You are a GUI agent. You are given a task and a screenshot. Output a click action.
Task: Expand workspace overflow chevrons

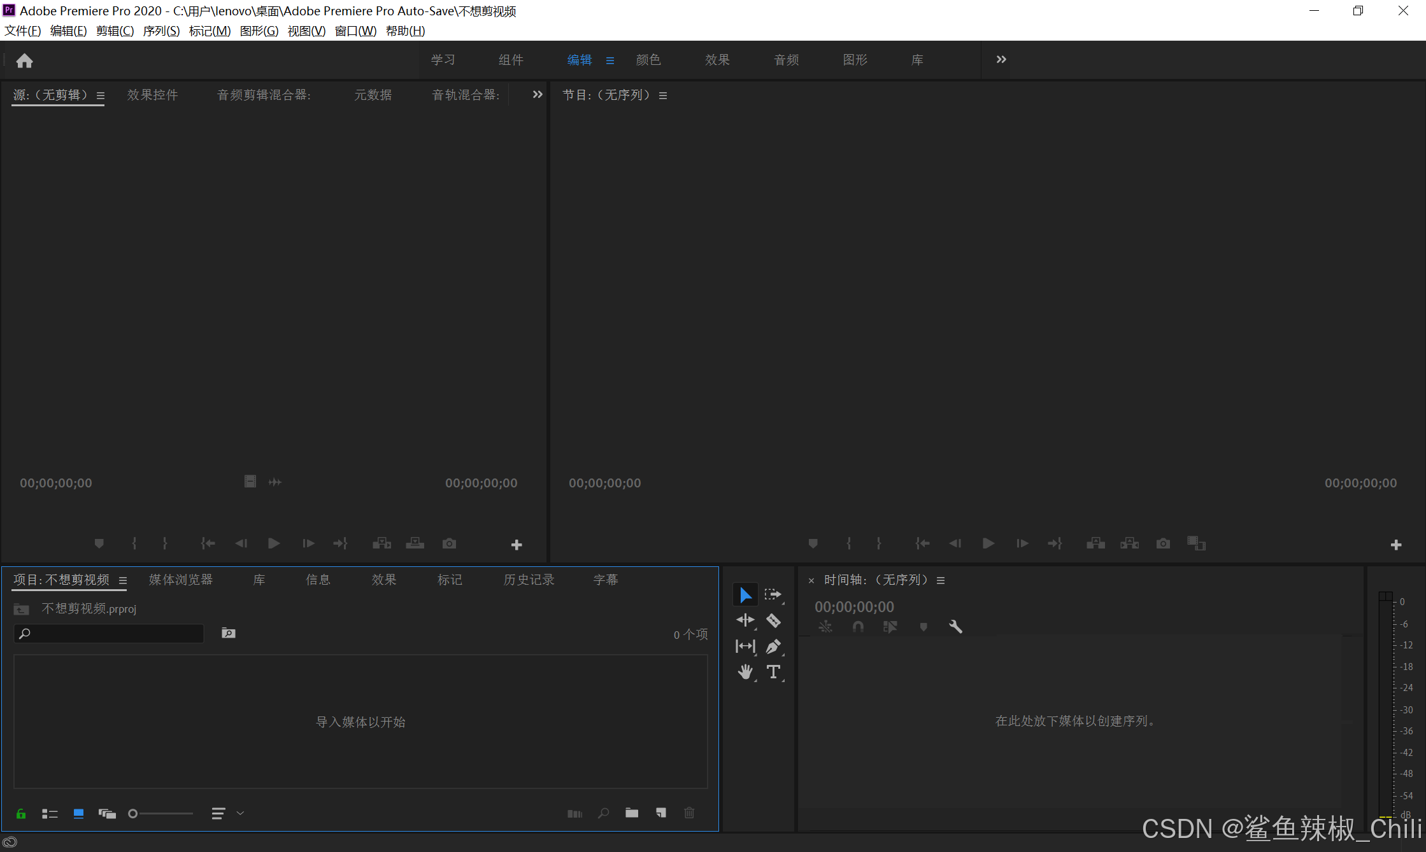(x=1001, y=59)
